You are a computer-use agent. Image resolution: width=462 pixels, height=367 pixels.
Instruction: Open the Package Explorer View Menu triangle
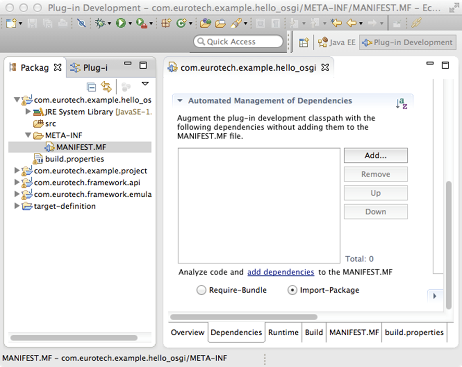[x=145, y=84]
